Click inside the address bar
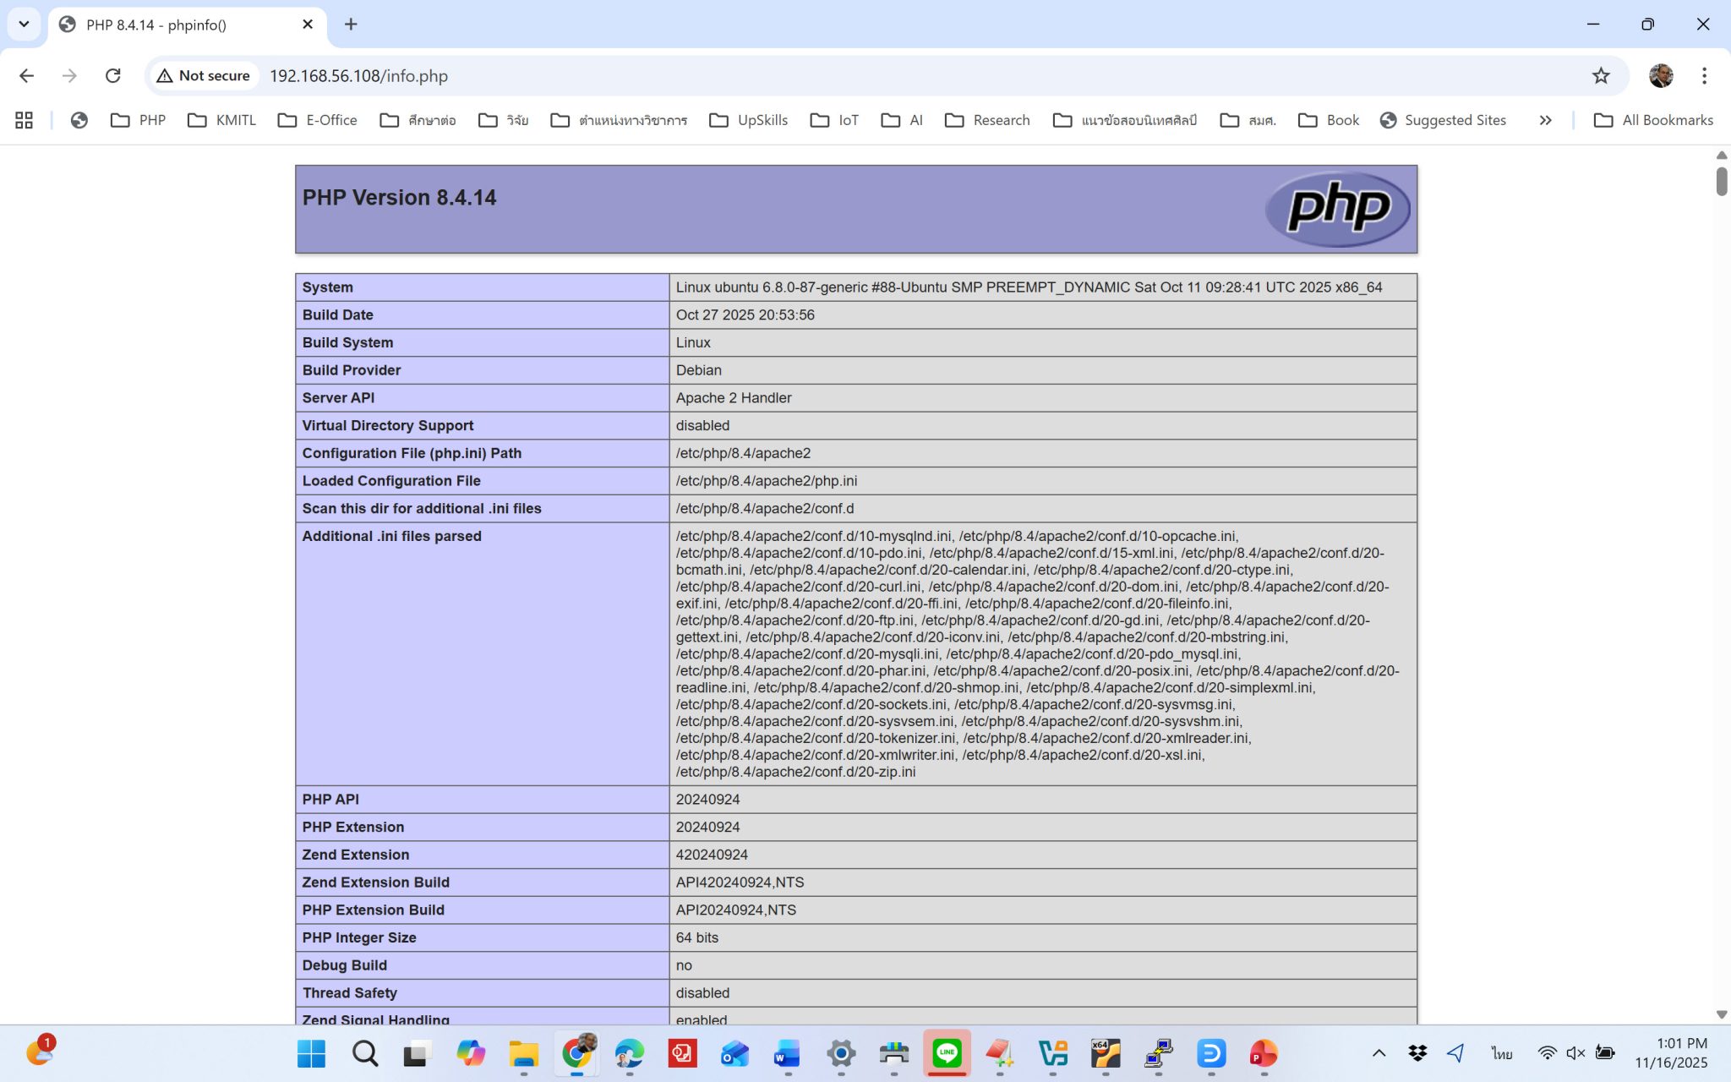The width and height of the screenshot is (1731, 1082). point(507,75)
